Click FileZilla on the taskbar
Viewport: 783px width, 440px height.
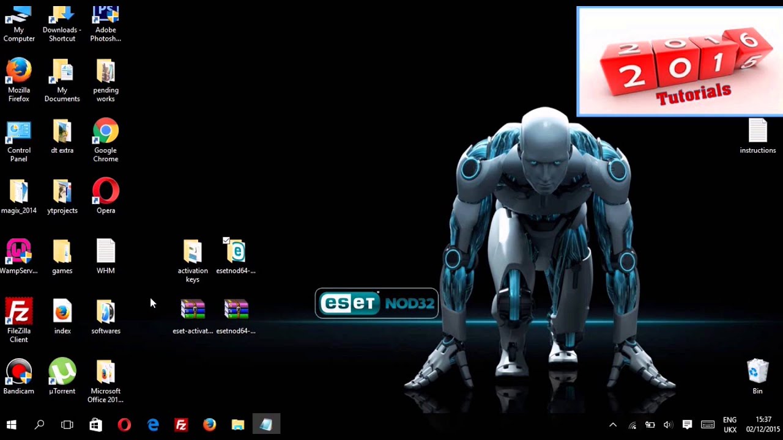(181, 425)
